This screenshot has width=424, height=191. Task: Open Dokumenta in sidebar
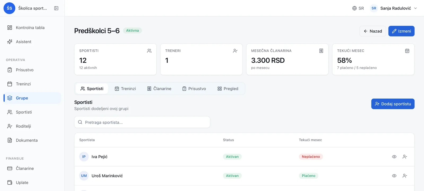(32, 140)
